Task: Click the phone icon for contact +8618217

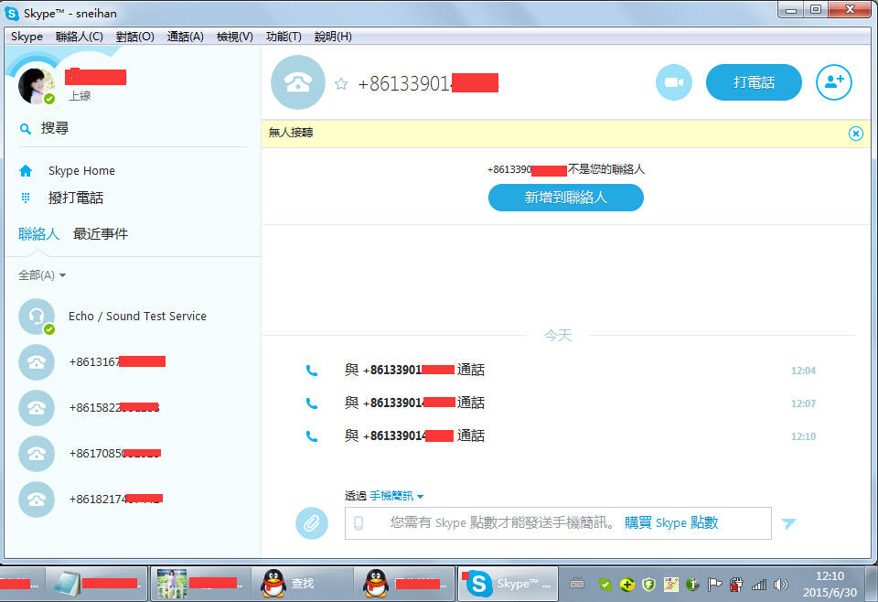Action: coord(37,499)
